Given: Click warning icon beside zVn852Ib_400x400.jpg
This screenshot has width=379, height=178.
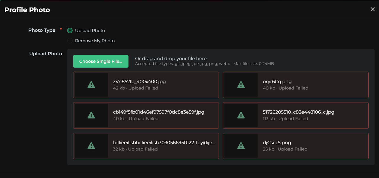Looking at the screenshot, I should pyautogui.click(x=91, y=85).
